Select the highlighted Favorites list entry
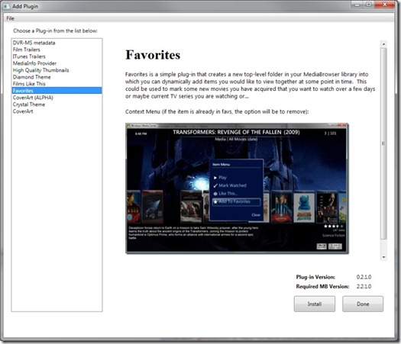Viewport: 401px width, 344px height. pyautogui.click(x=57, y=91)
